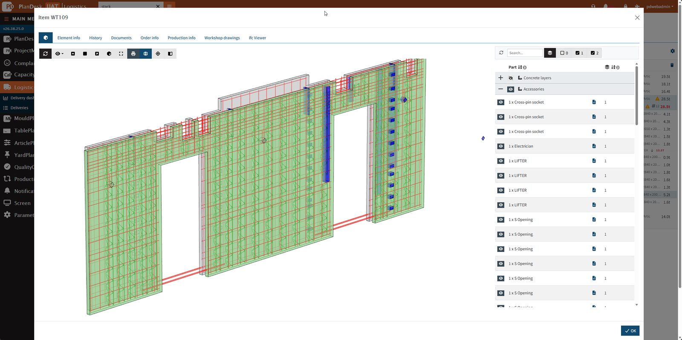Show the hidden Concrete layers group
This screenshot has width=682, height=340.
511,78
